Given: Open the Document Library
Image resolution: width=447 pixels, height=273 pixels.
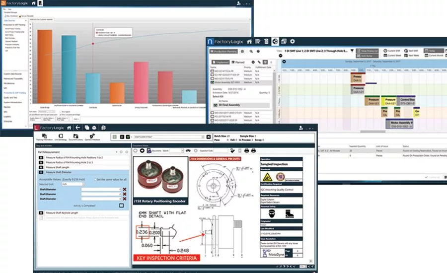Looking at the screenshot, I should point(75,137).
